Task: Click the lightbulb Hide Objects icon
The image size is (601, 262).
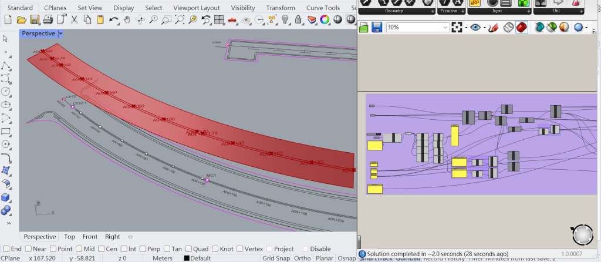Action: pos(285,19)
